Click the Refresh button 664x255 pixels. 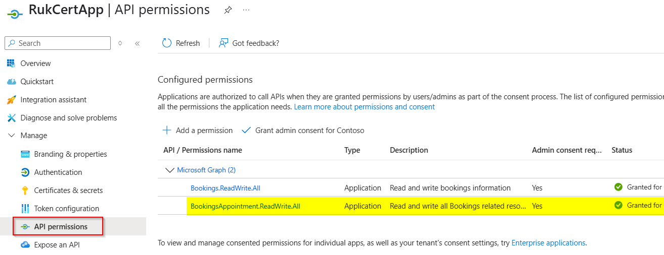181,43
